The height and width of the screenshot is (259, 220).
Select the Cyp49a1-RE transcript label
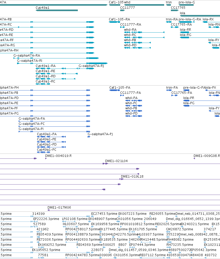pyautogui.click(x=45, y=71)
